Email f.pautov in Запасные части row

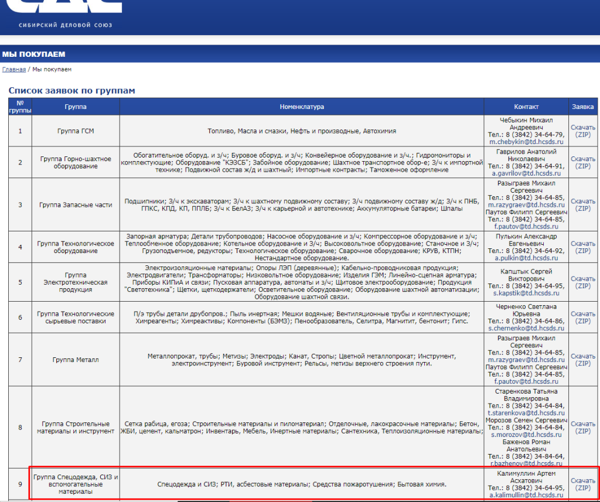pyautogui.click(x=526, y=226)
